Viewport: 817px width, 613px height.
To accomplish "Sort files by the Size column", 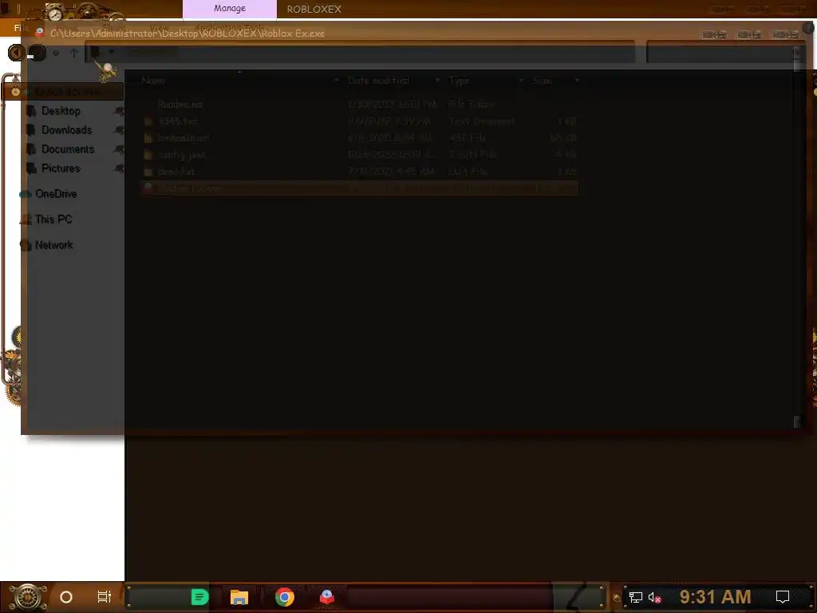I will click(542, 81).
